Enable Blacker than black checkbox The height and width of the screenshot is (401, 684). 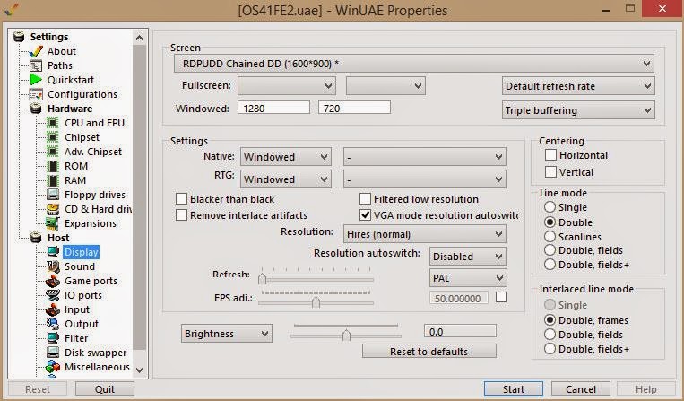181,199
